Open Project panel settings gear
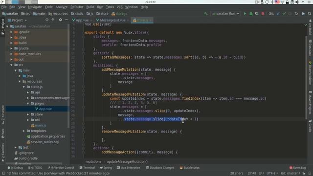 (x=60, y=20)
